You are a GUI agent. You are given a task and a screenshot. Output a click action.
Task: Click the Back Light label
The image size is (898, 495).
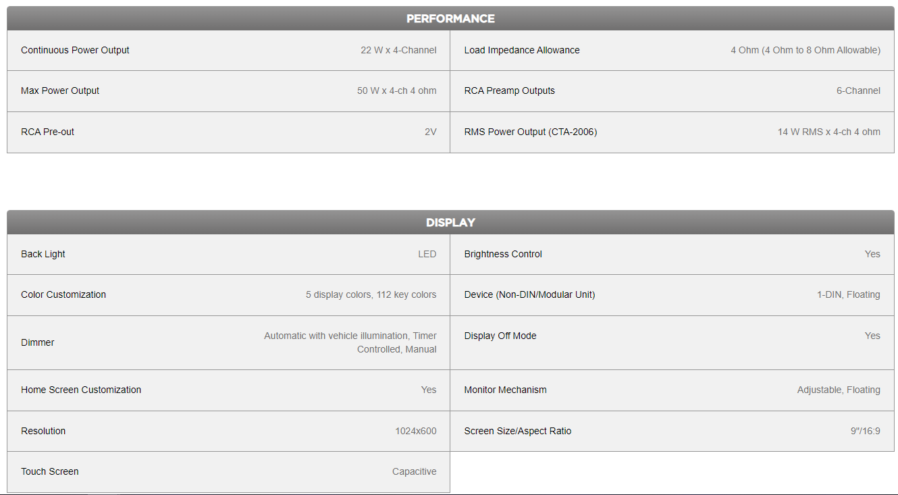point(43,255)
